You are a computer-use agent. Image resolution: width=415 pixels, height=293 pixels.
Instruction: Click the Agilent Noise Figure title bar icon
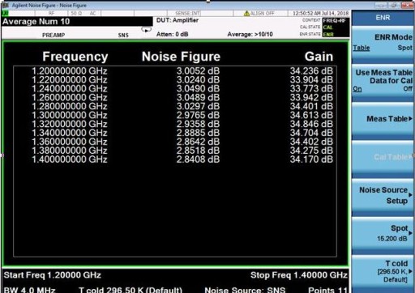coord(5,5)
